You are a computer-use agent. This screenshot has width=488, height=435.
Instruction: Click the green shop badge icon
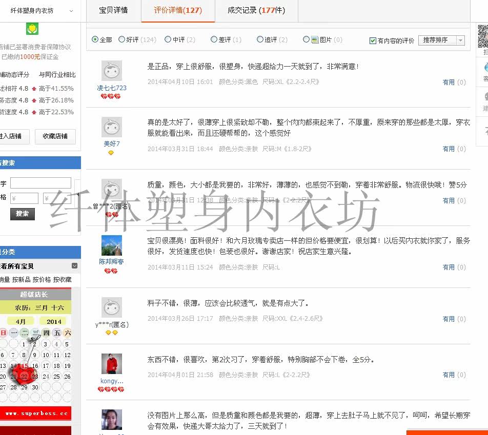click(x=32, y=29)
